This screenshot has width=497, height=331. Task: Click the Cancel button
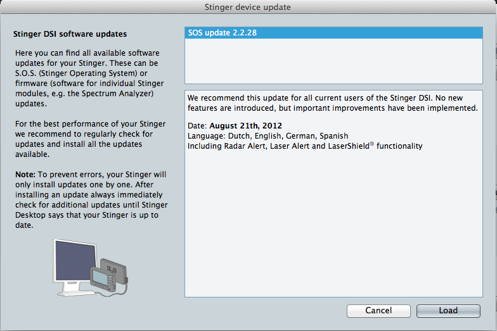tap(378, 311)
